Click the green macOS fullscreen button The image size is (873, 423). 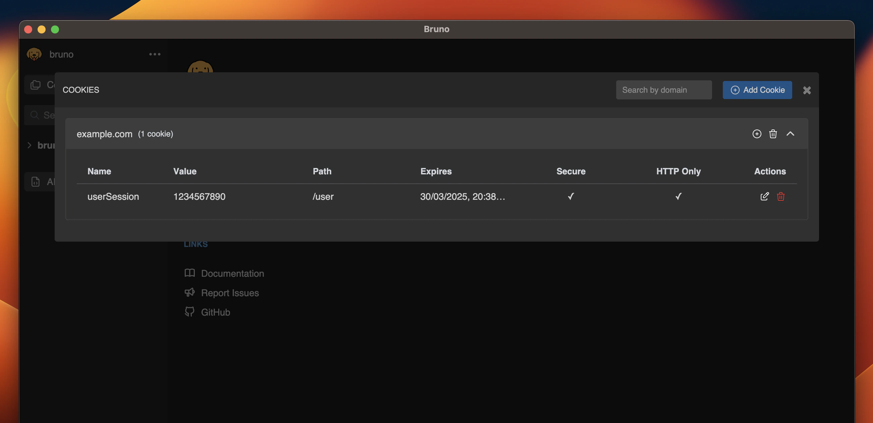tap(55, 29)
